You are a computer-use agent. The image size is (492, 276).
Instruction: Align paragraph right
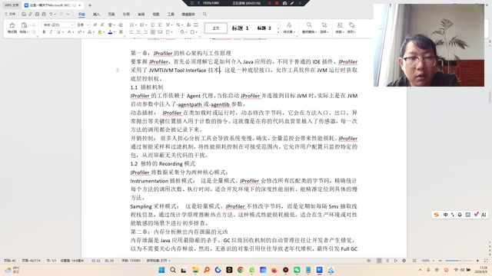point(145,32)
